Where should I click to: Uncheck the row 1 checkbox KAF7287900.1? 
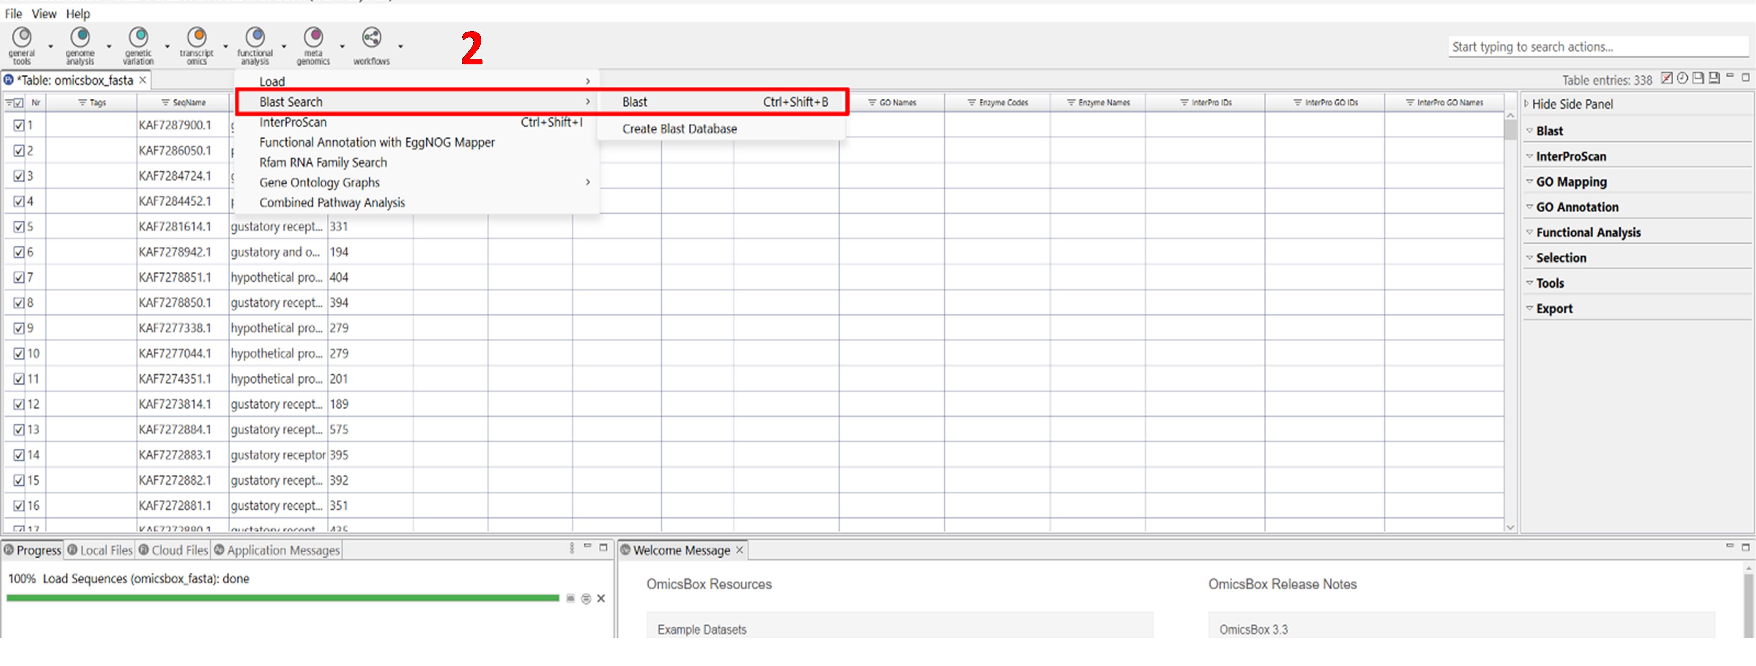click(19, 125)
